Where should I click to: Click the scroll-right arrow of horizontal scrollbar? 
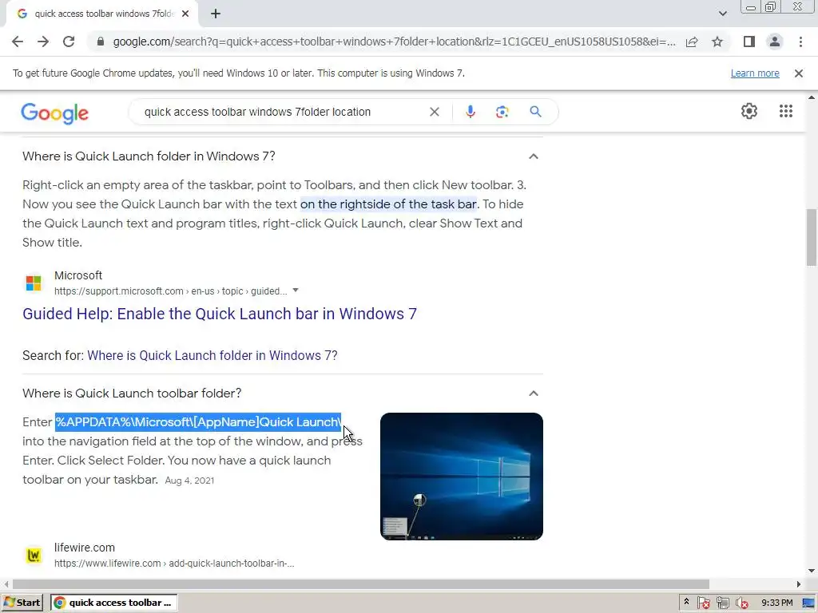coord(799,583)
